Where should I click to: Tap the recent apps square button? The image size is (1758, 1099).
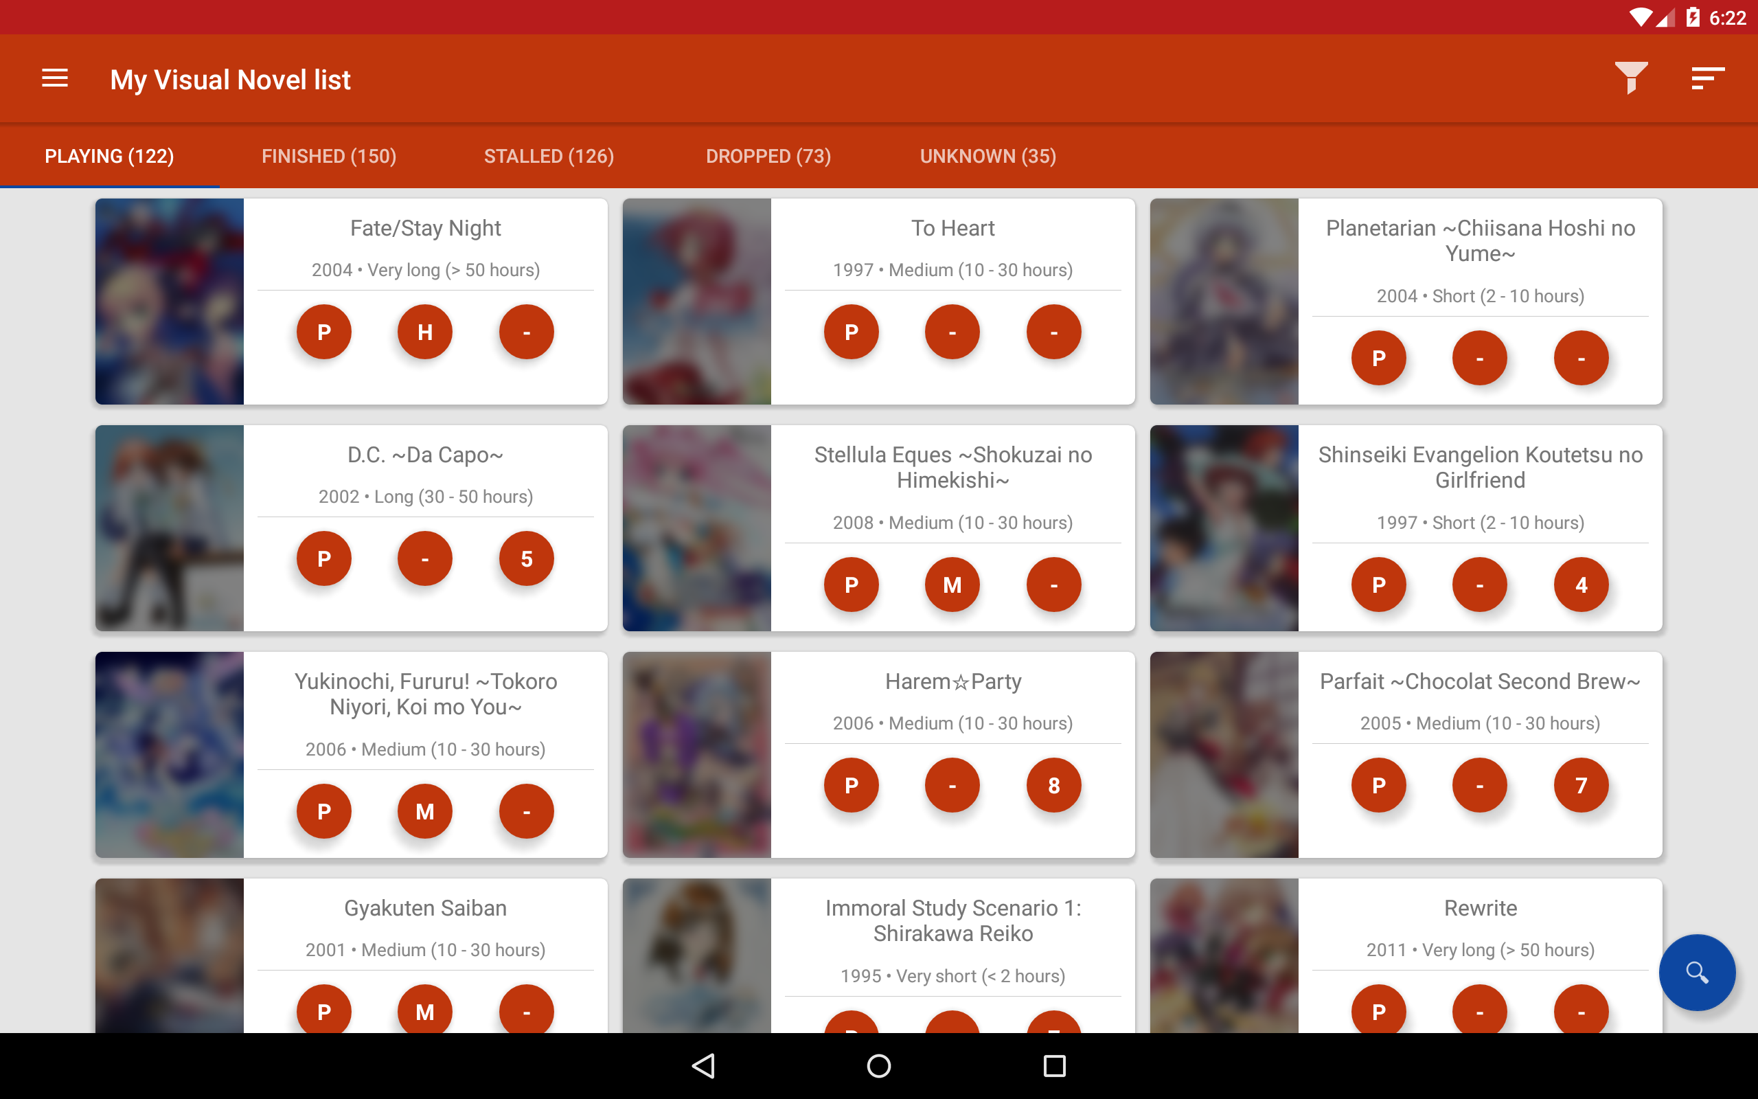[1054, 1065]
